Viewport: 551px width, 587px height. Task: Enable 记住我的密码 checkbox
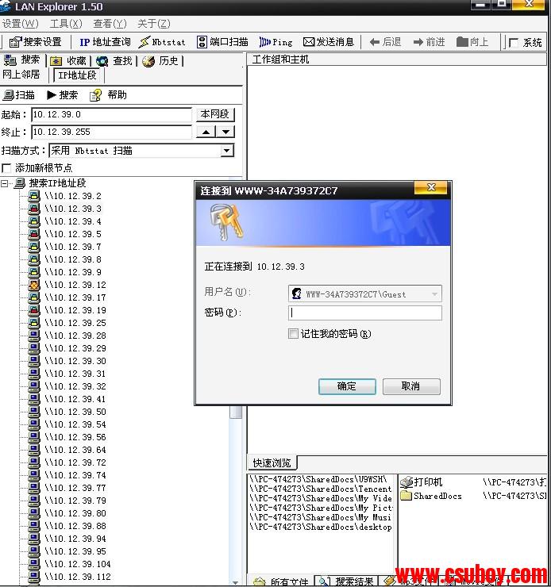[x=294, y=334]
